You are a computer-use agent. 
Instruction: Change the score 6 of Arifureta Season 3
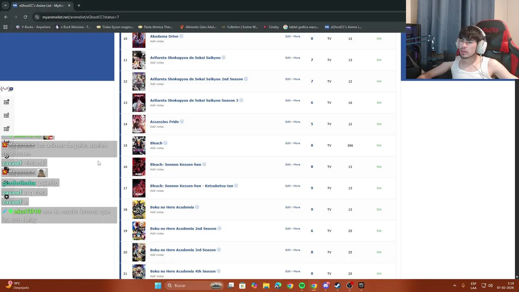[312, 103]
